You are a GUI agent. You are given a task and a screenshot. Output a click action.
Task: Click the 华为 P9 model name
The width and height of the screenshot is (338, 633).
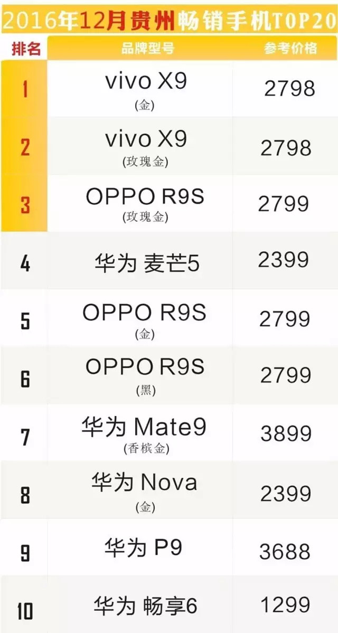[144, 548]
